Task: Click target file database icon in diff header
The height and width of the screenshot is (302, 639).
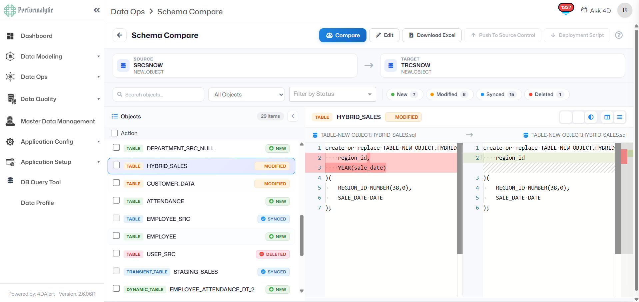Action: [x=526, y=135]
